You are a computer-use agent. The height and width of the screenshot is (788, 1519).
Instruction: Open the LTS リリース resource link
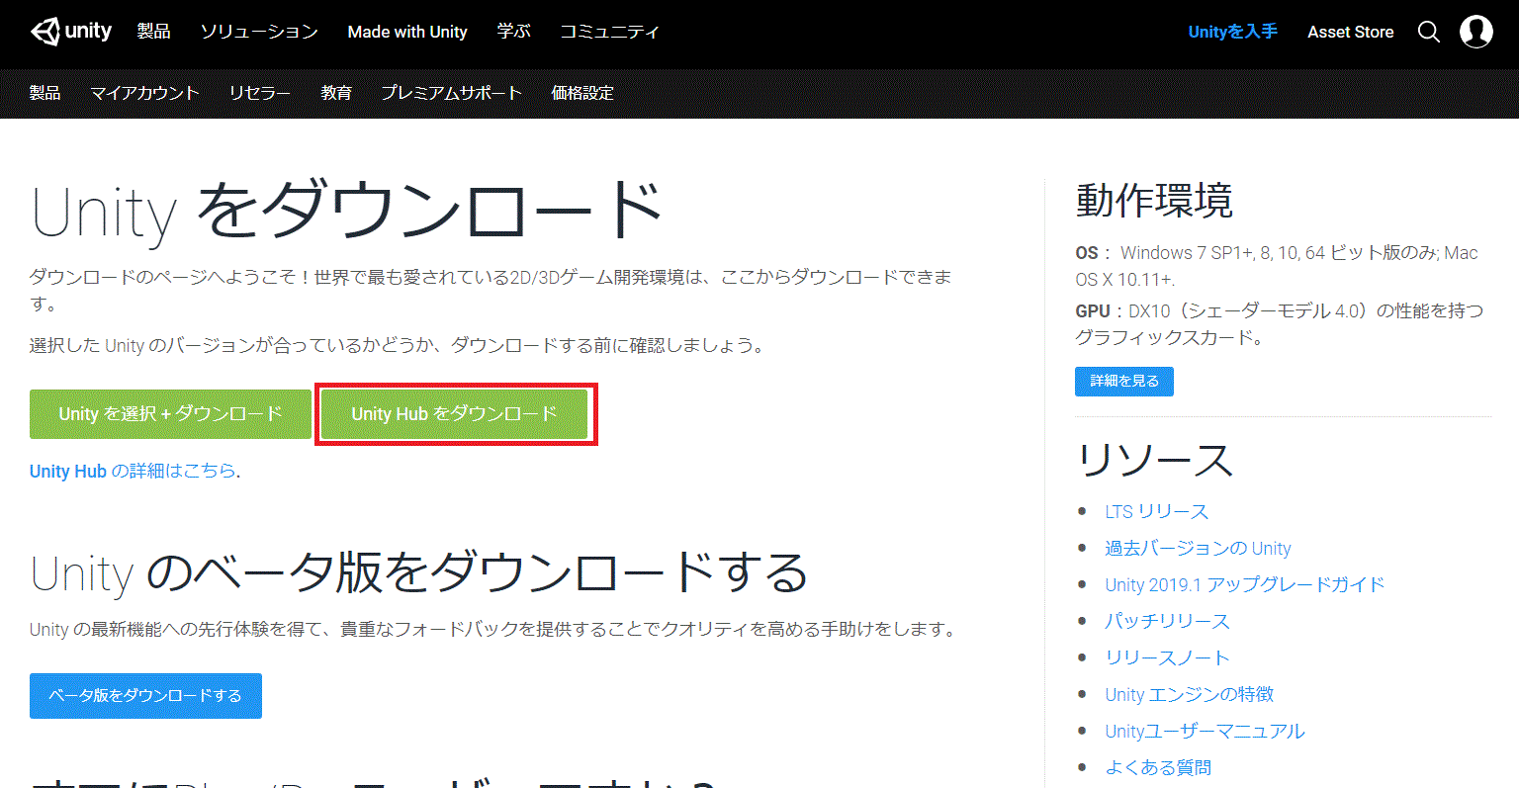(1156, 512)
